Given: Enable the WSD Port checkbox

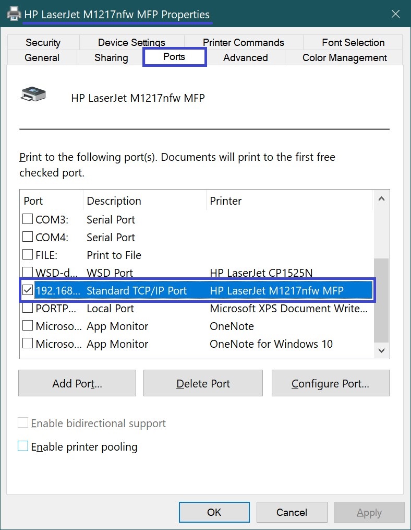Looking at the screenshot, I should [x=28, y=272].
